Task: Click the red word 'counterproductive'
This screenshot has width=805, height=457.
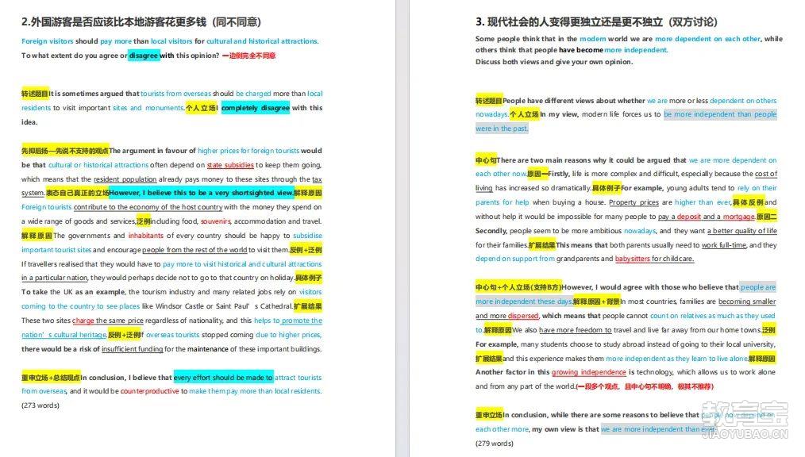Action: (x=149, y=391)
